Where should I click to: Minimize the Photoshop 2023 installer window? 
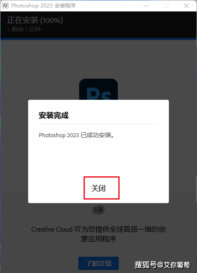click(146, 6)
